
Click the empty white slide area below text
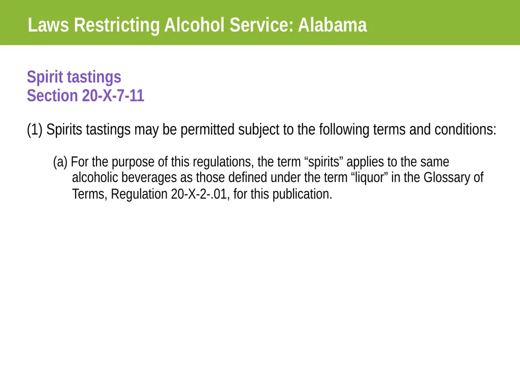(x=260, y=292)
